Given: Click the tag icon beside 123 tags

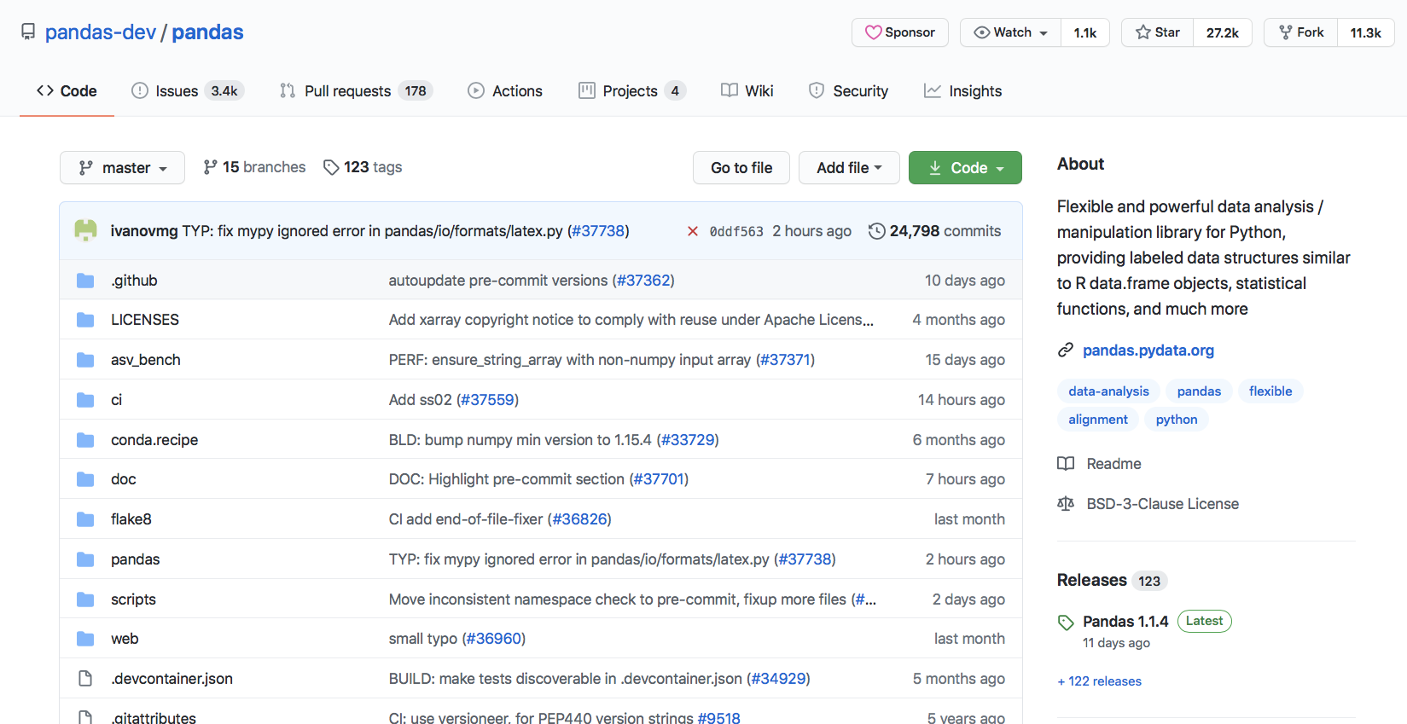Looking at the screenshot, I should pyautogui.click(x=331, y=167).
